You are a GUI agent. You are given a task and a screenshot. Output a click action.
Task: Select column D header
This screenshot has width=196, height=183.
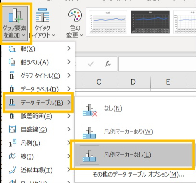click(133, 82)
